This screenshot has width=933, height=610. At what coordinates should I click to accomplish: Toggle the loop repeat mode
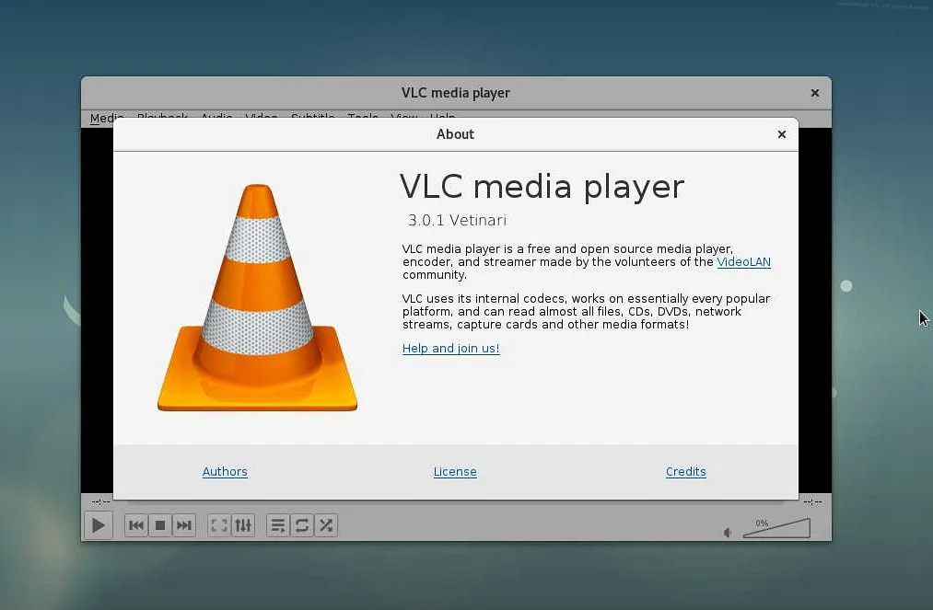click(302, 525)
